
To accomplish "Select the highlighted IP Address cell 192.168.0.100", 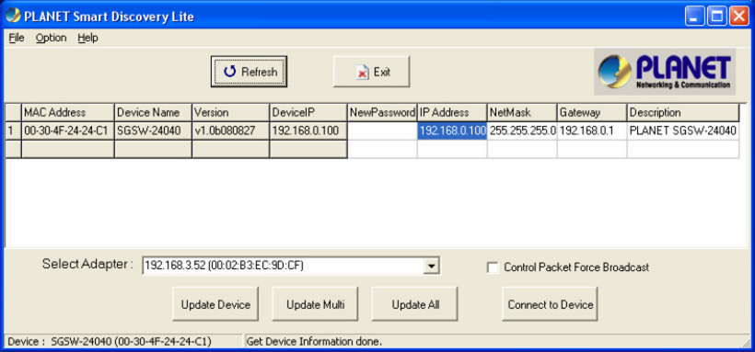I will coord(452,131).
